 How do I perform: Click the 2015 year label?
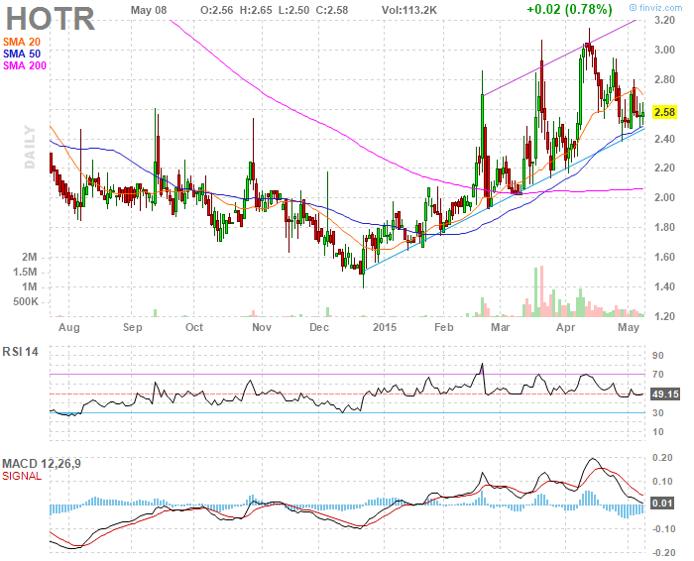[385, 328]
